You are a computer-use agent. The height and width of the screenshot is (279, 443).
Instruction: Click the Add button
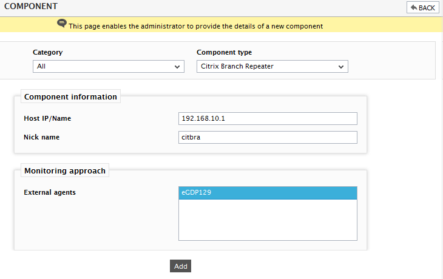180,266
